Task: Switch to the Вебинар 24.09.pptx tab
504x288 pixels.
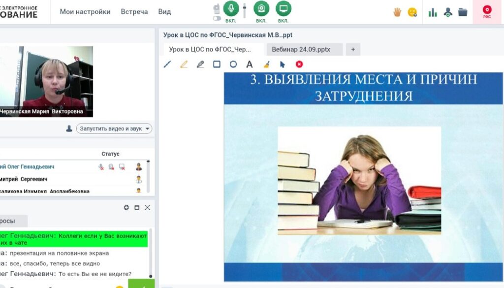Action: [304, 50]
